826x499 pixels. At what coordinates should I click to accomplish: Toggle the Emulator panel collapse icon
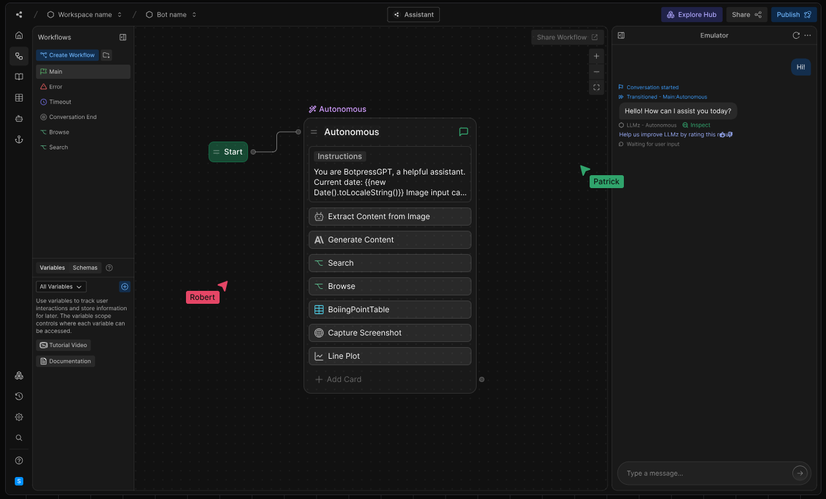tap(621, 36)
